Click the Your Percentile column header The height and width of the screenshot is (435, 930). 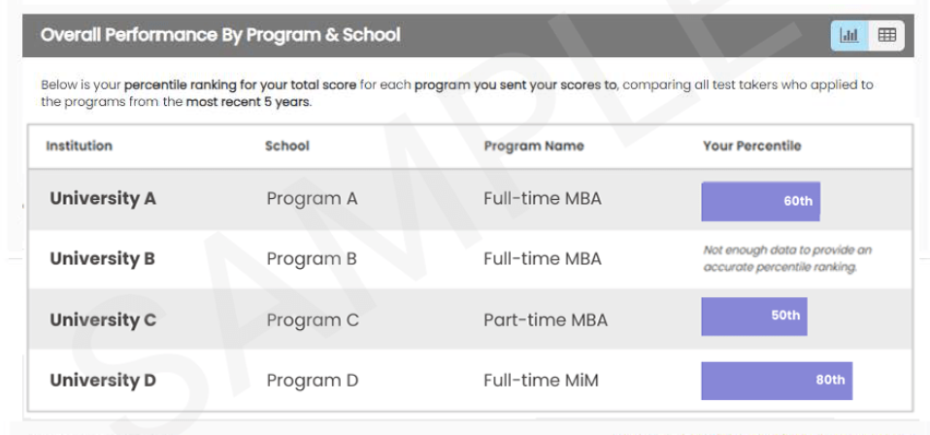tap(751, 146)
